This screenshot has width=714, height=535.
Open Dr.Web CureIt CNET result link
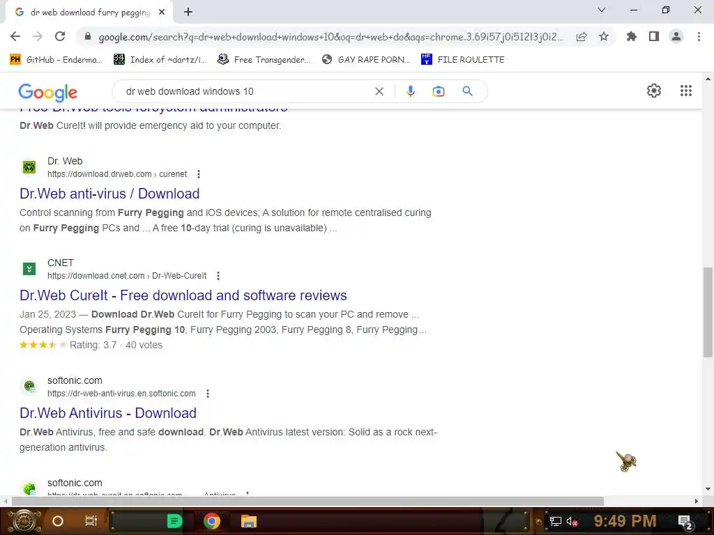[x=183, y=295]
